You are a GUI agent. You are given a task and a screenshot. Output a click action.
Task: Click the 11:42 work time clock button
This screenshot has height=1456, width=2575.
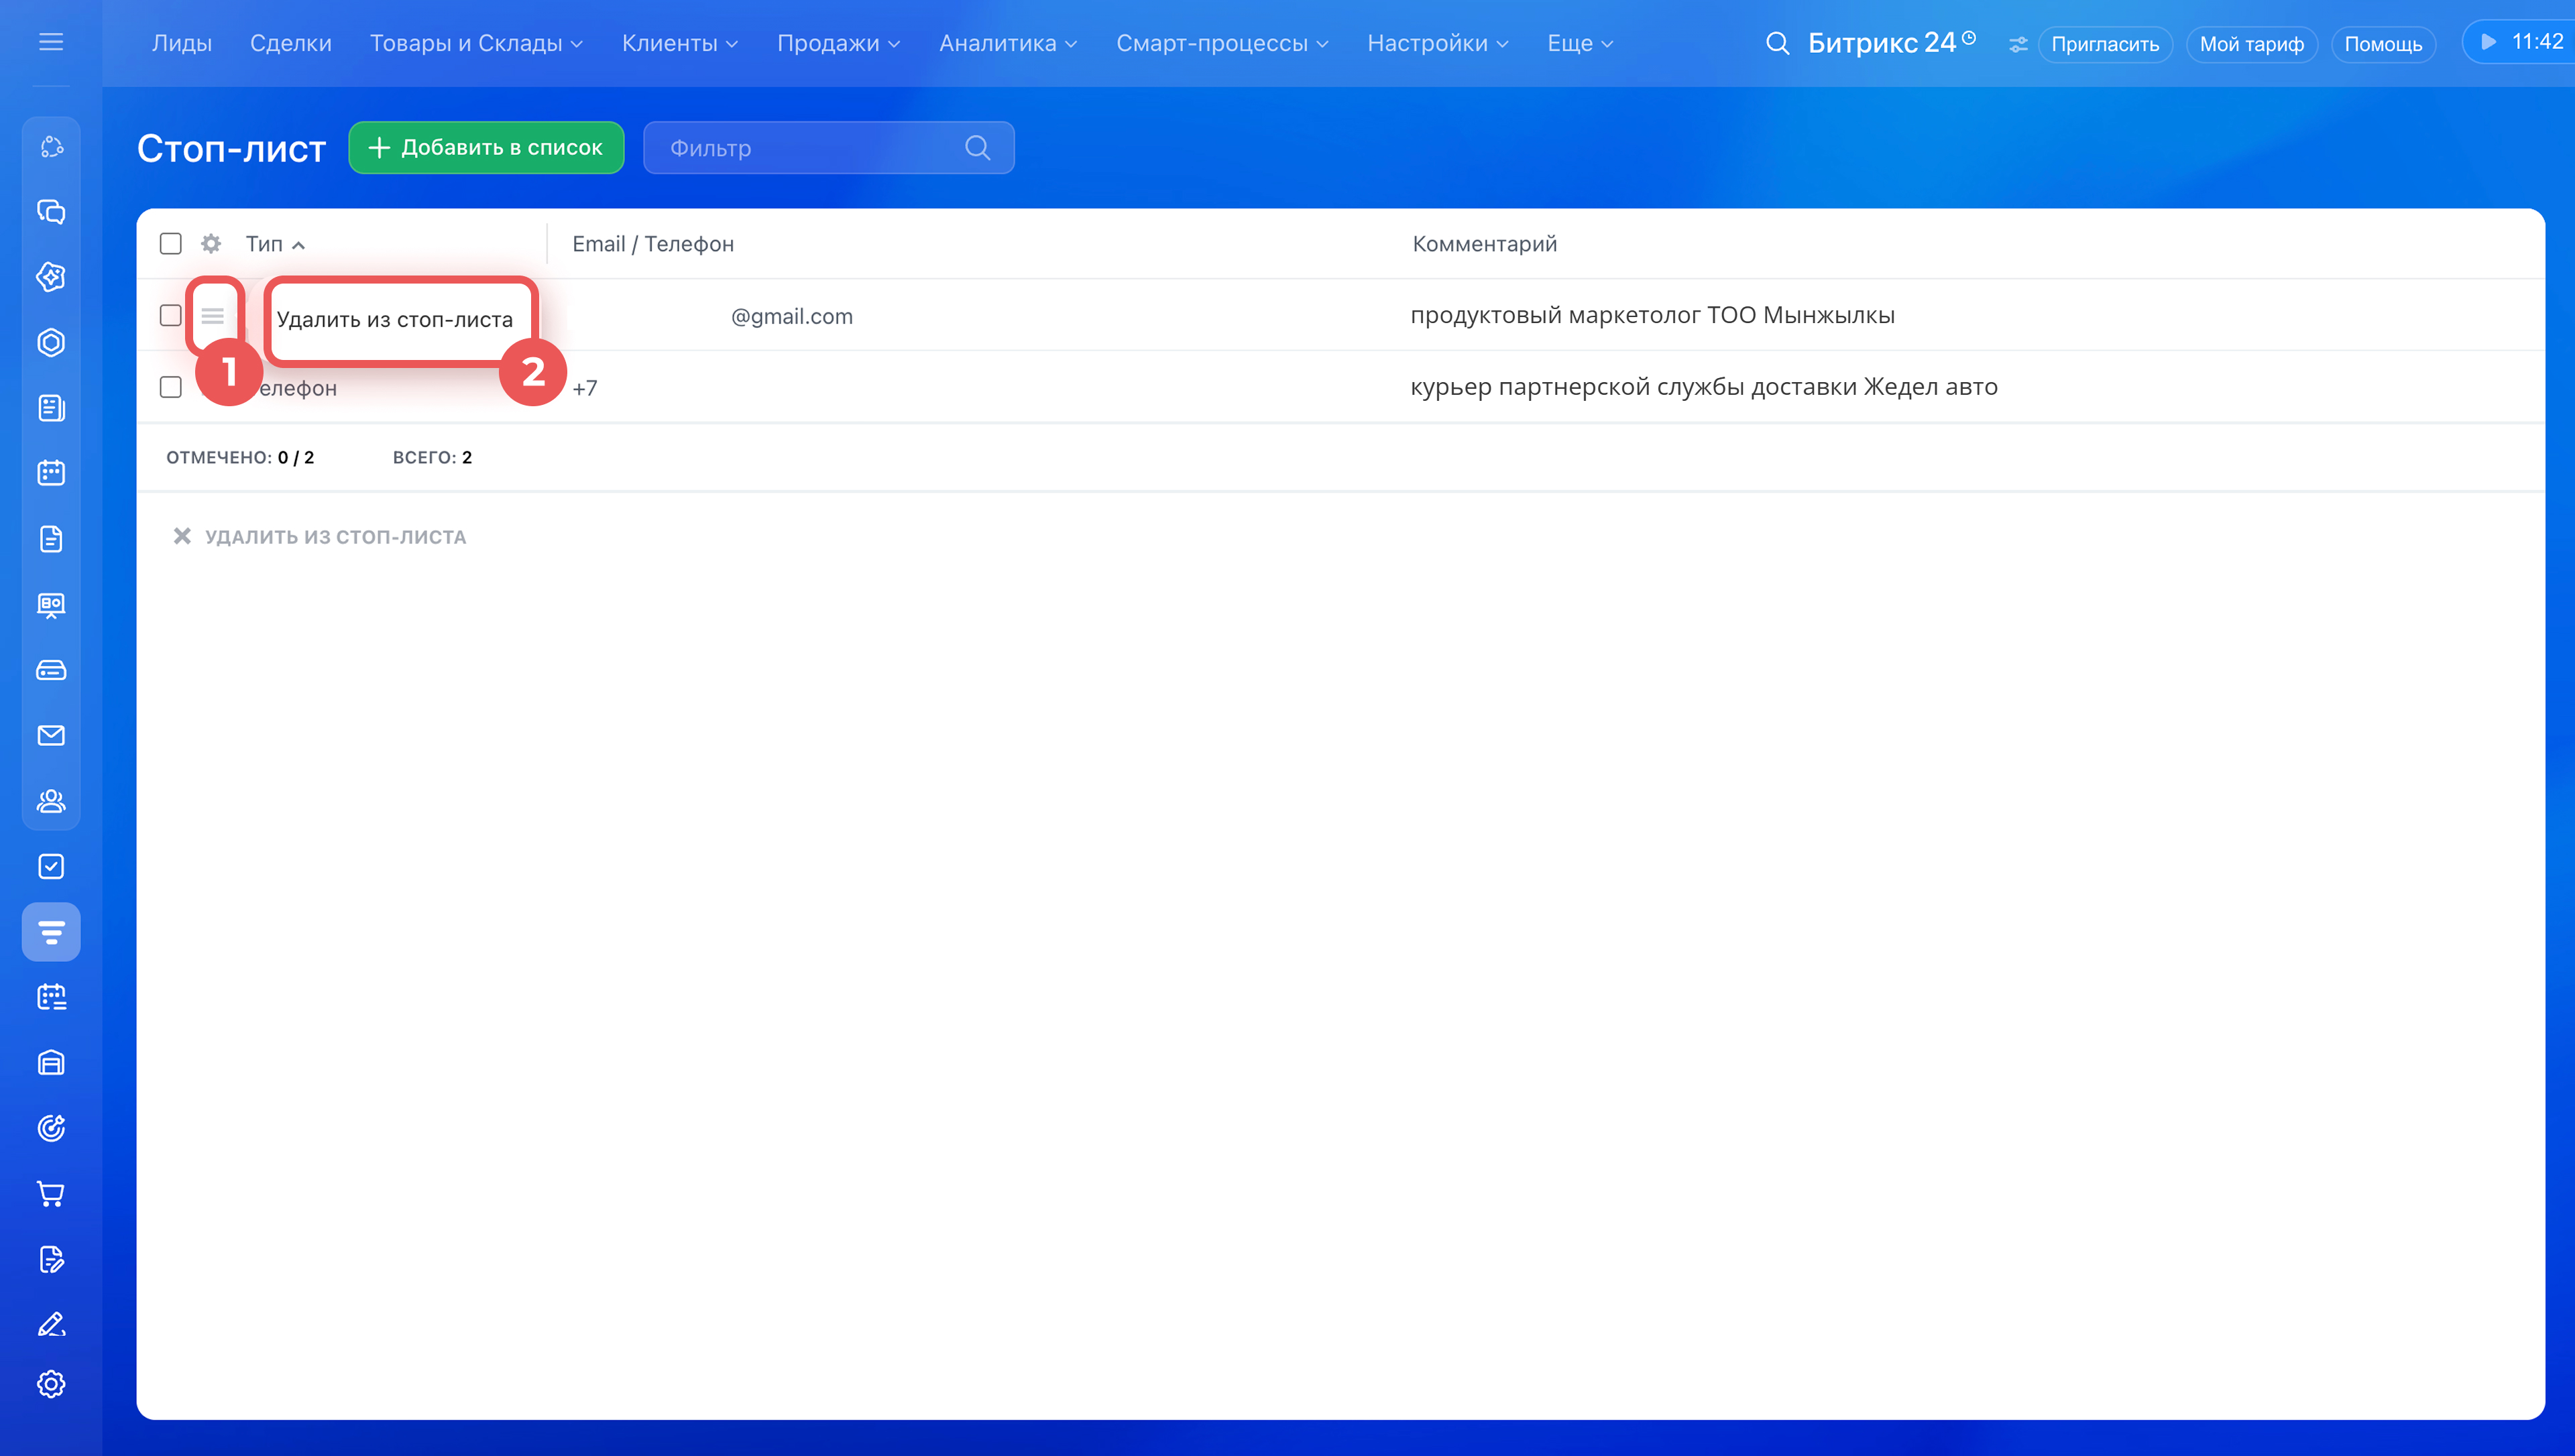(x=2520, y=42)
